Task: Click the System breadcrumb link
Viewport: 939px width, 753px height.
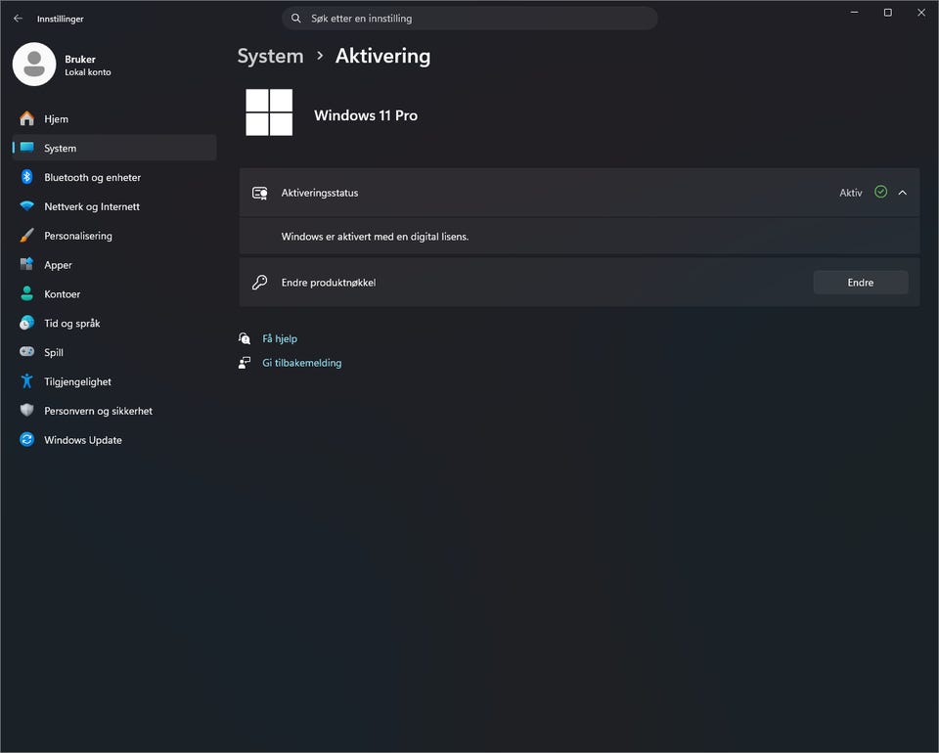Action: (x=270, y=57)
